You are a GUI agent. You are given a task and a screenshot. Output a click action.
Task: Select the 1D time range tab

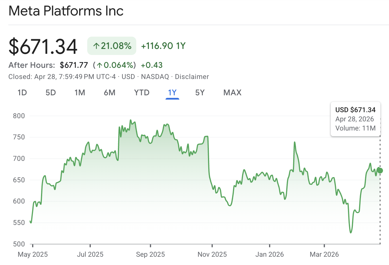[22, 92]
